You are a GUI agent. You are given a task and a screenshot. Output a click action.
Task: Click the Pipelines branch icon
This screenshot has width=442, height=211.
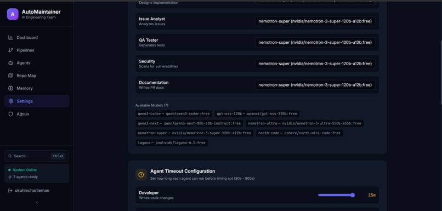click(11, 50)
